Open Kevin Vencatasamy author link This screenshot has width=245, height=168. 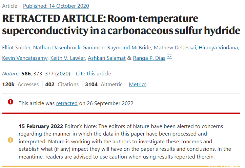coord(25,58)
